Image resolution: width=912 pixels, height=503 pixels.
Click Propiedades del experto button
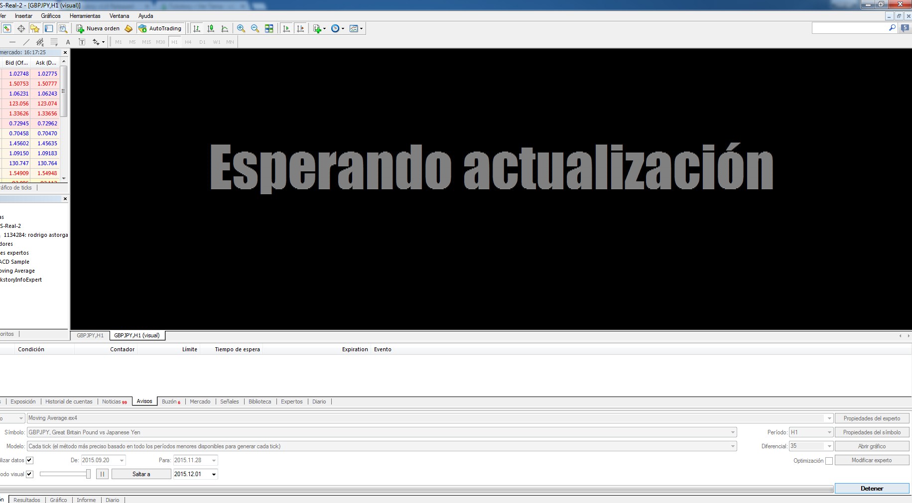point(872,418)
